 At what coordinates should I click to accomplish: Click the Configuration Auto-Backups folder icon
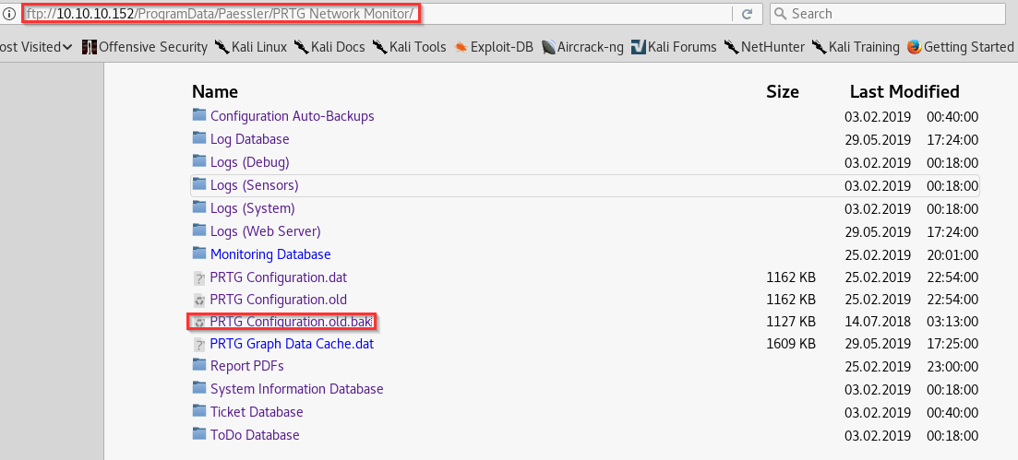(x=199, y=115)
